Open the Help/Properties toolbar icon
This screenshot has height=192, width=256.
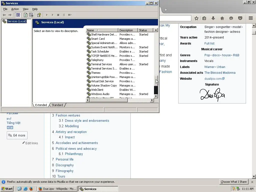[x=39, y=15]
